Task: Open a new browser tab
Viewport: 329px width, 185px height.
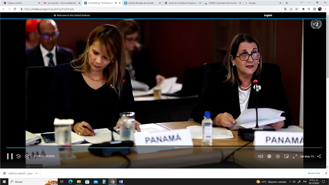Action: [287, 3]
